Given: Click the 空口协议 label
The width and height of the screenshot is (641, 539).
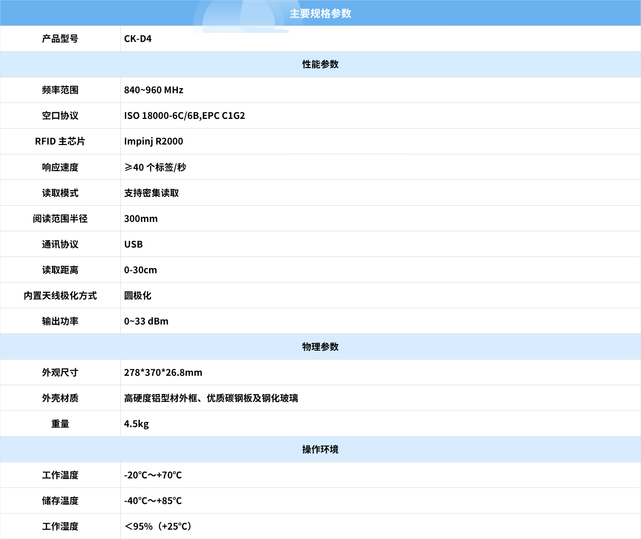Looking at the screenshot, I should 60,116.
